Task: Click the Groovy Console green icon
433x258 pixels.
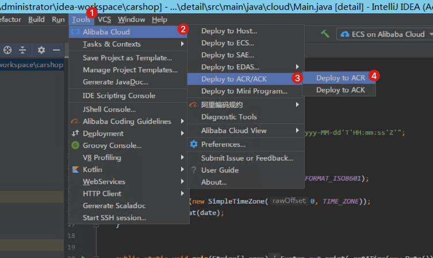Action: [x=75, y=145]
